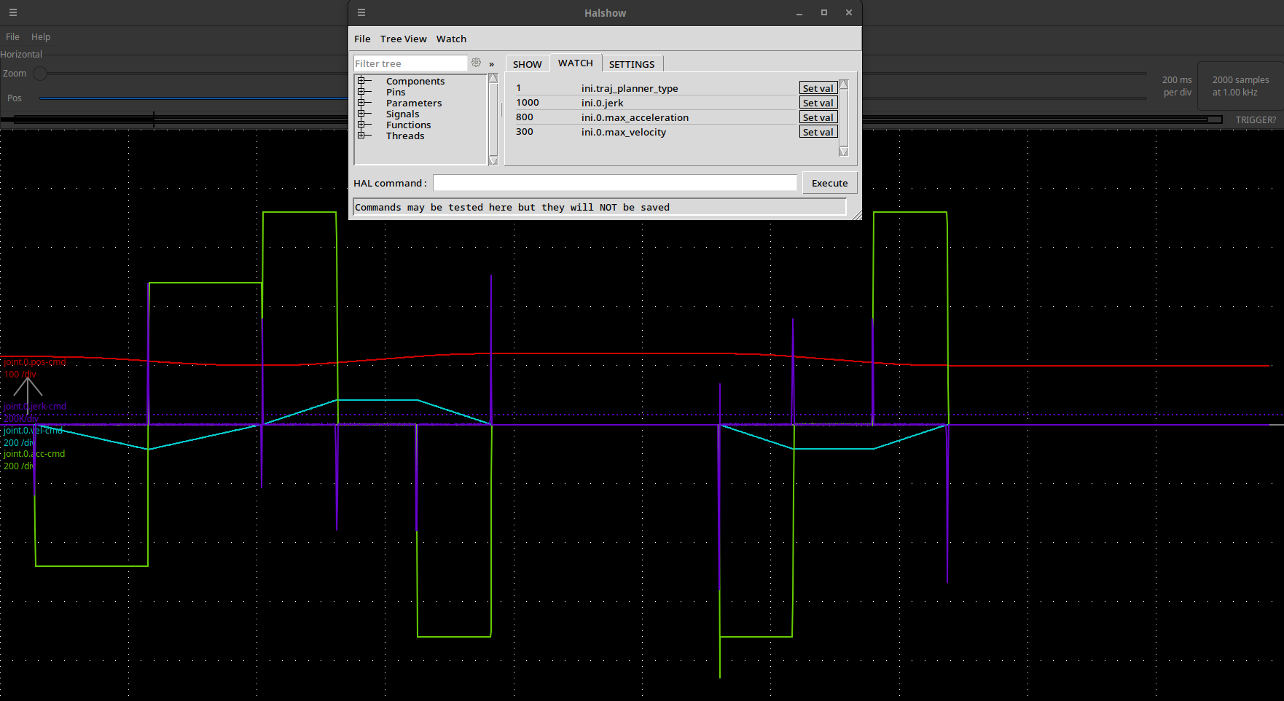
Task: Open the Halscope window hamburger menu
Action: 13,13
